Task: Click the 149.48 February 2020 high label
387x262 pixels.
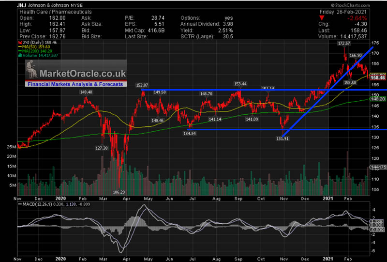Action: (x=86, y=92)
